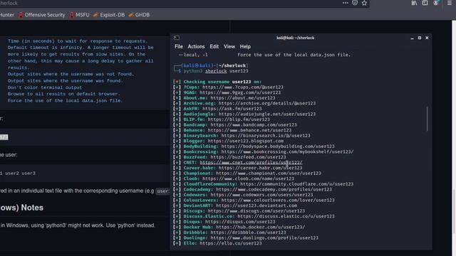The image size is (456, 256).
Task: Close the terminal window
Action: coord(427,38)
